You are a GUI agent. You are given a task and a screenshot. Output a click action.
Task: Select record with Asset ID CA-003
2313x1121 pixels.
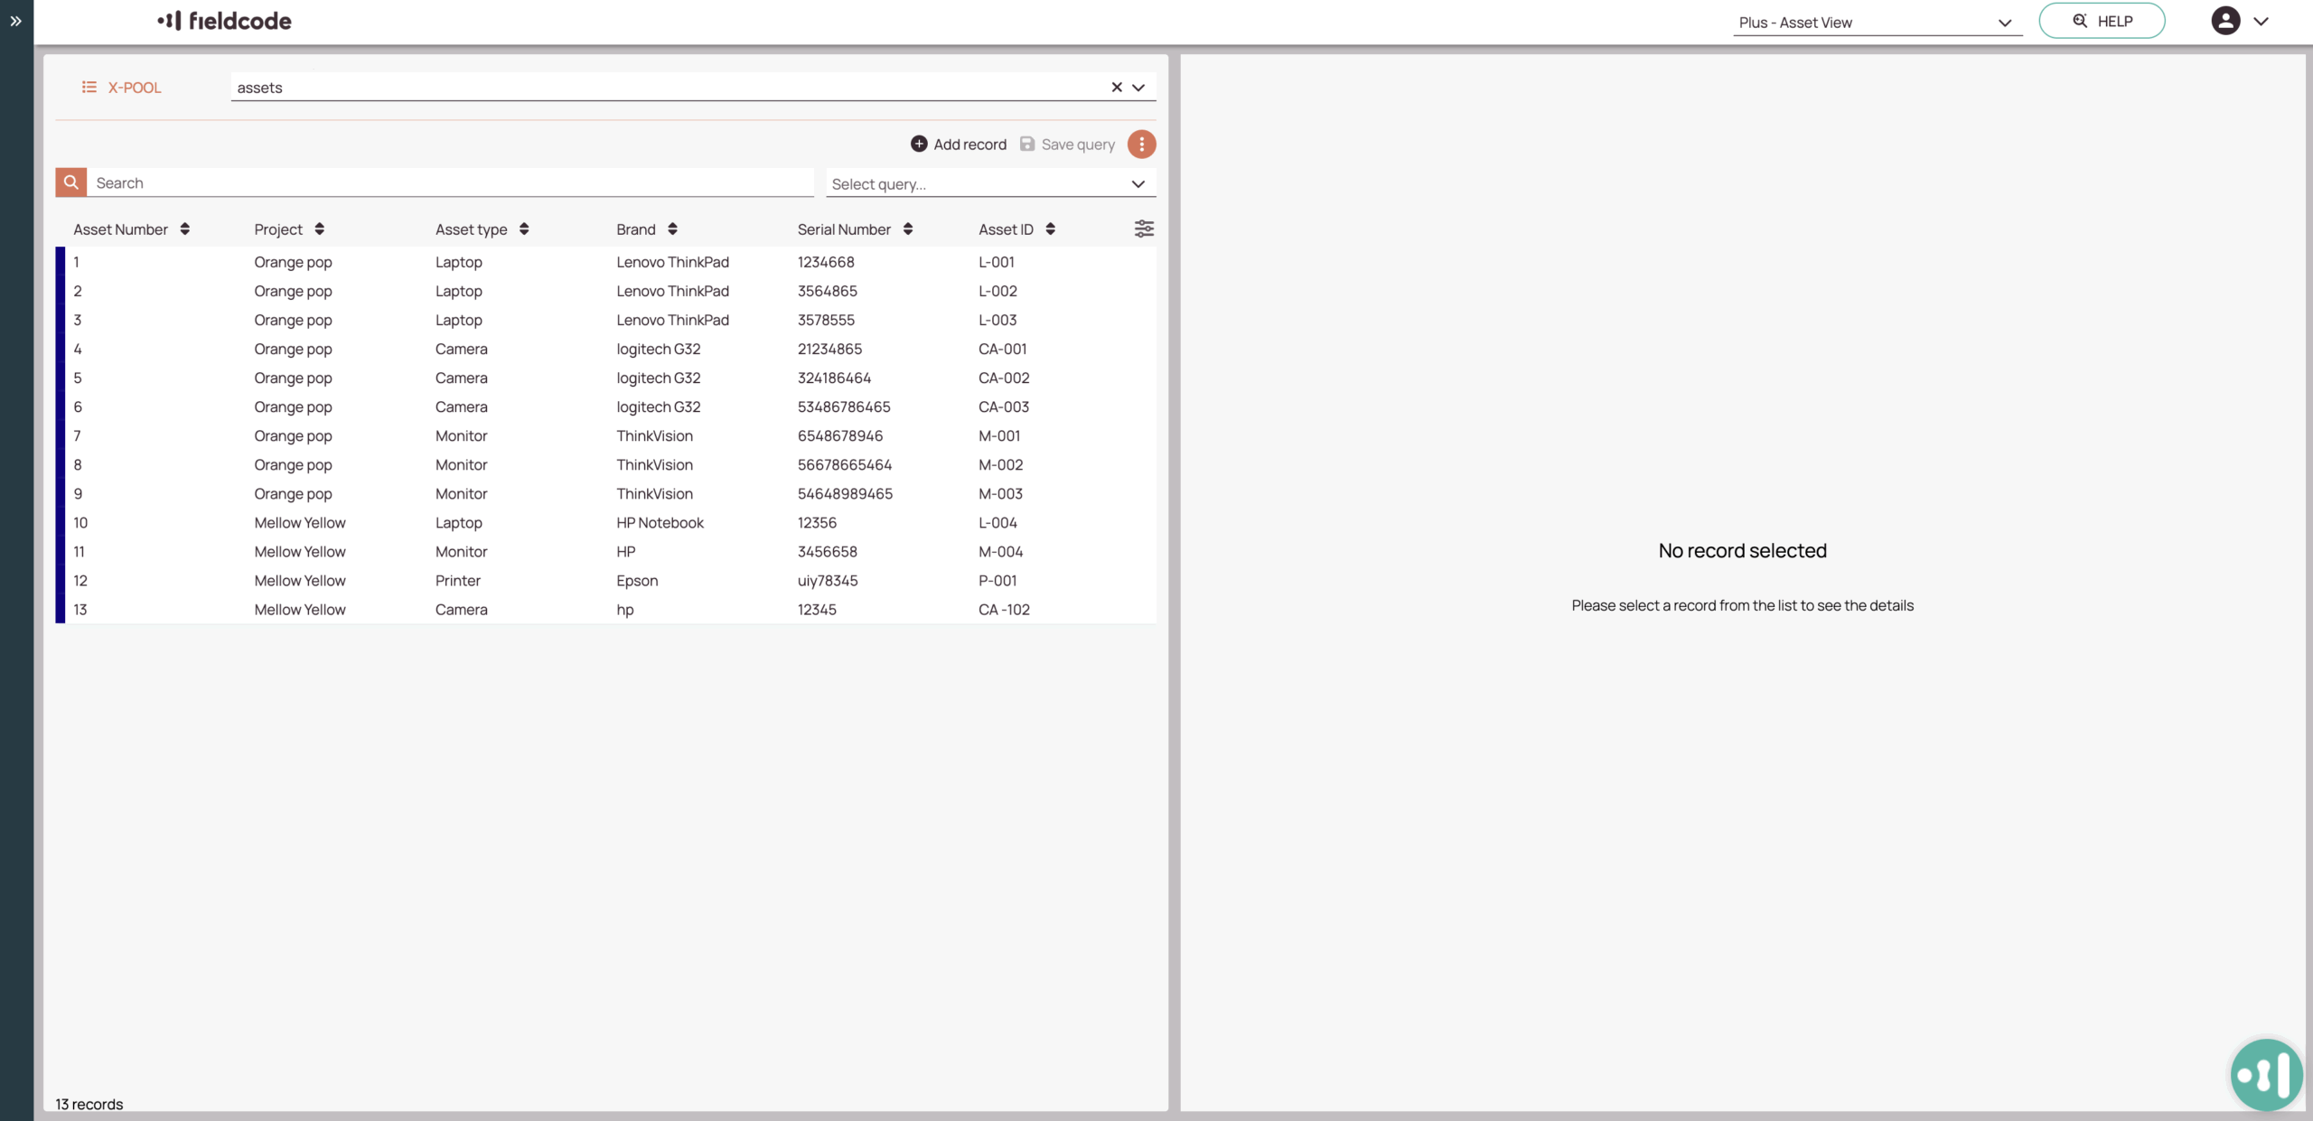point(605,406)
